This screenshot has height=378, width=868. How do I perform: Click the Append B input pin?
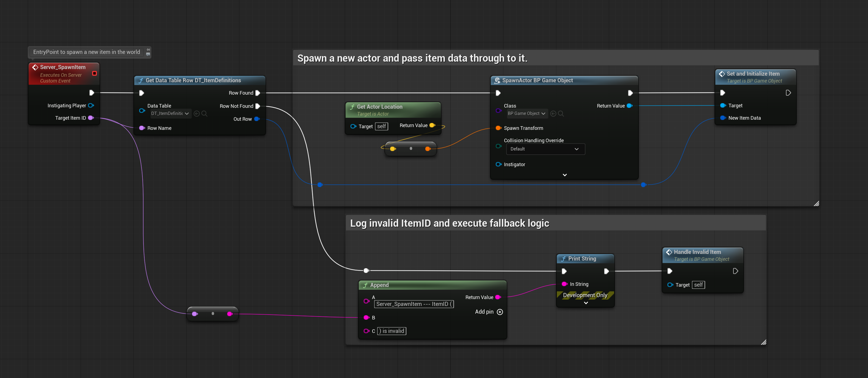coord(367,318)
